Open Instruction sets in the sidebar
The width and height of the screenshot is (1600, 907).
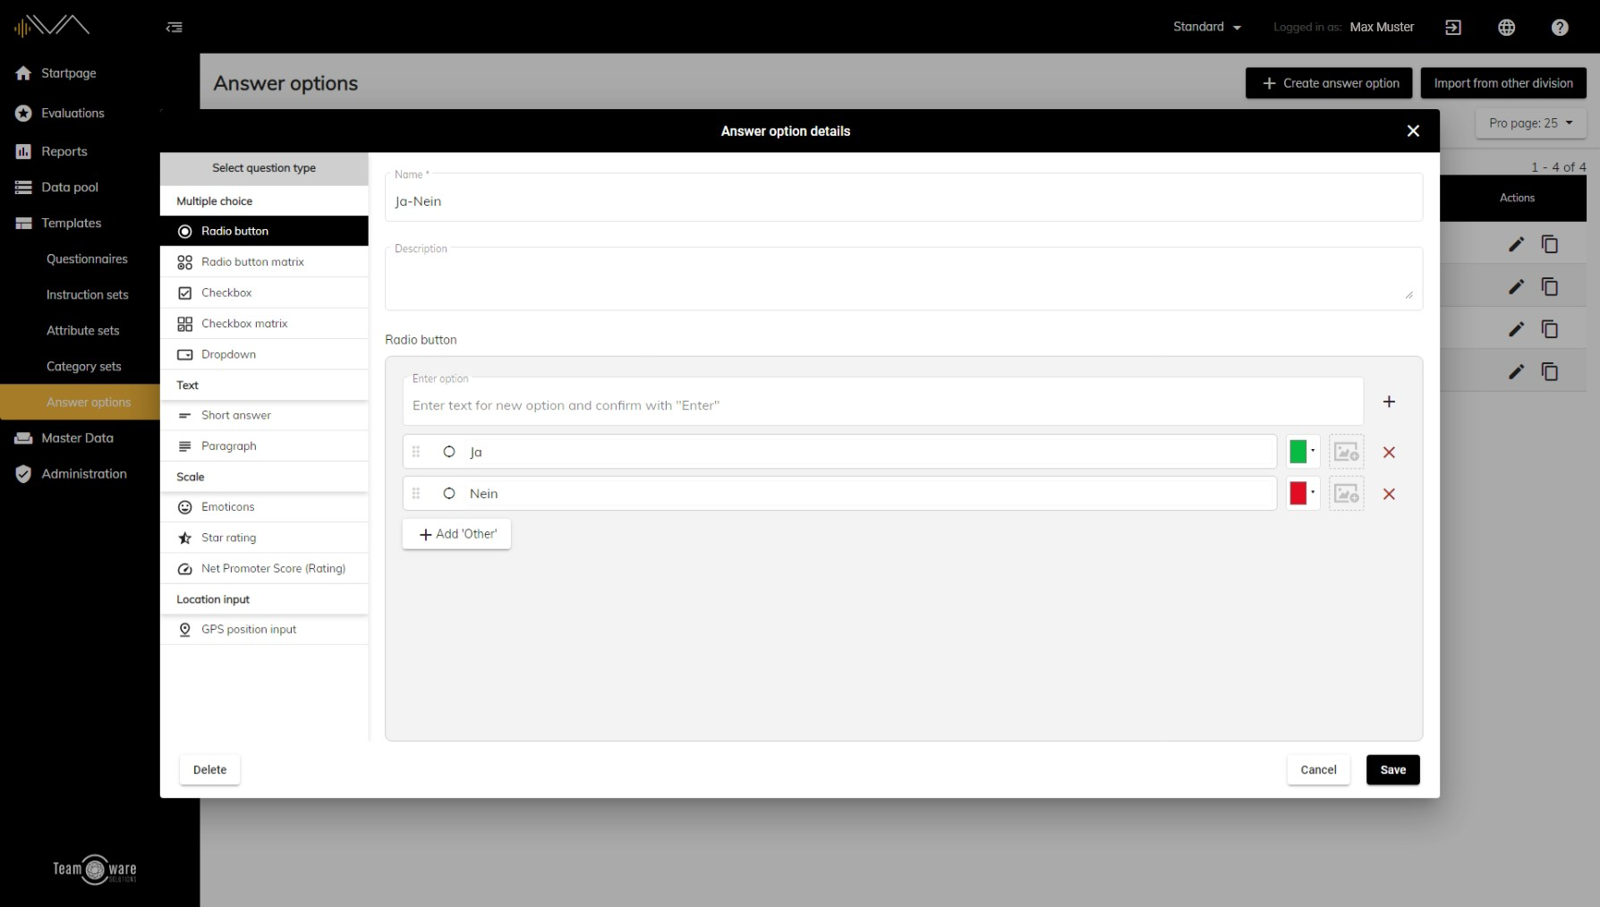(87, 294)
